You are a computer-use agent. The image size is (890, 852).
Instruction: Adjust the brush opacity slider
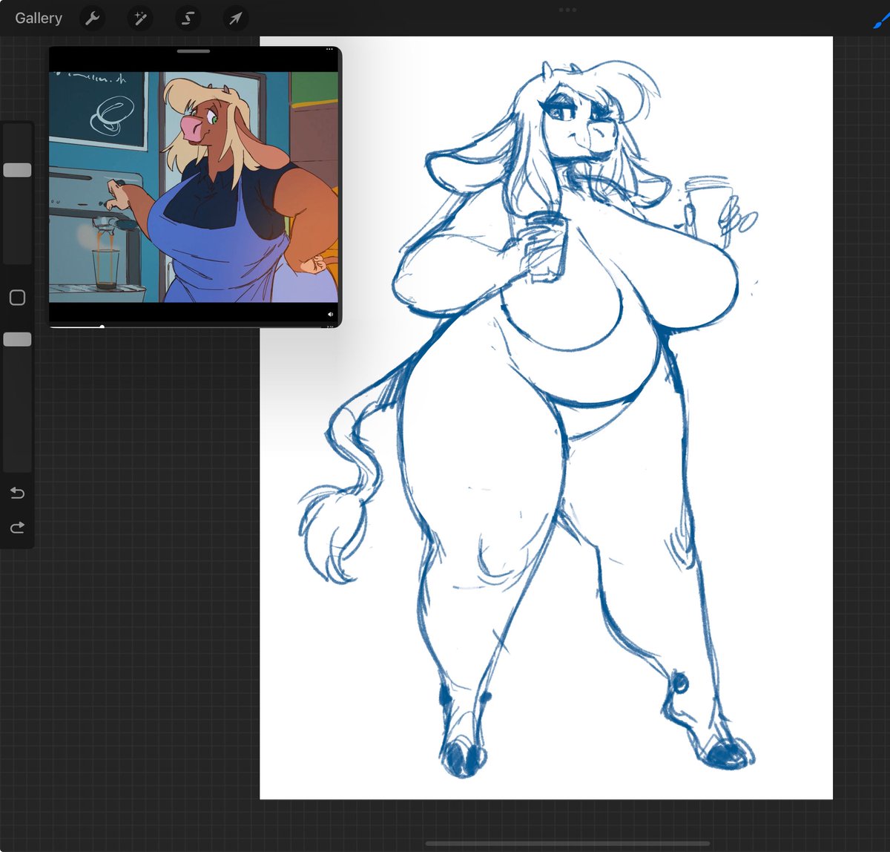pos(16,338)
